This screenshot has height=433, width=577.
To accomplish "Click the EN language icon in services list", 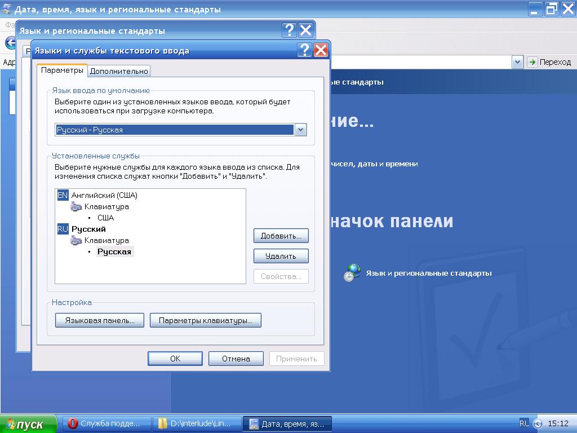I will pyautogui.click(x=63, y=195).
